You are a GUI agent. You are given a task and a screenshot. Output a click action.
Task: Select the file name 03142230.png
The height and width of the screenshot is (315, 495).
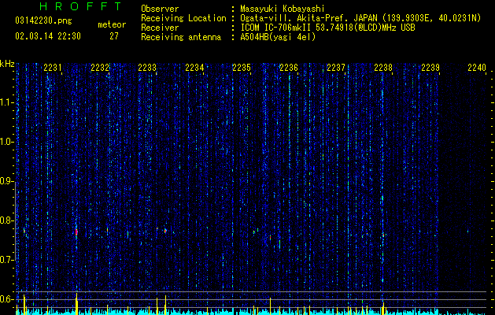coord(43,21)
